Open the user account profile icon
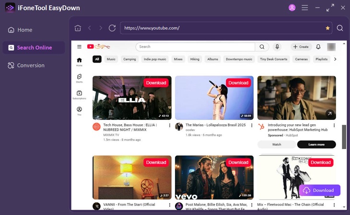Viewport: 350px width, 215px height. 292,8
